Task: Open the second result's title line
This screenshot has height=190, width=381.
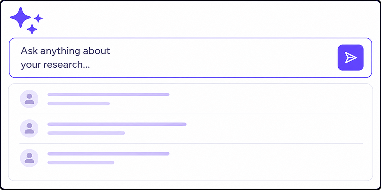Action: (x=117, y=124)
